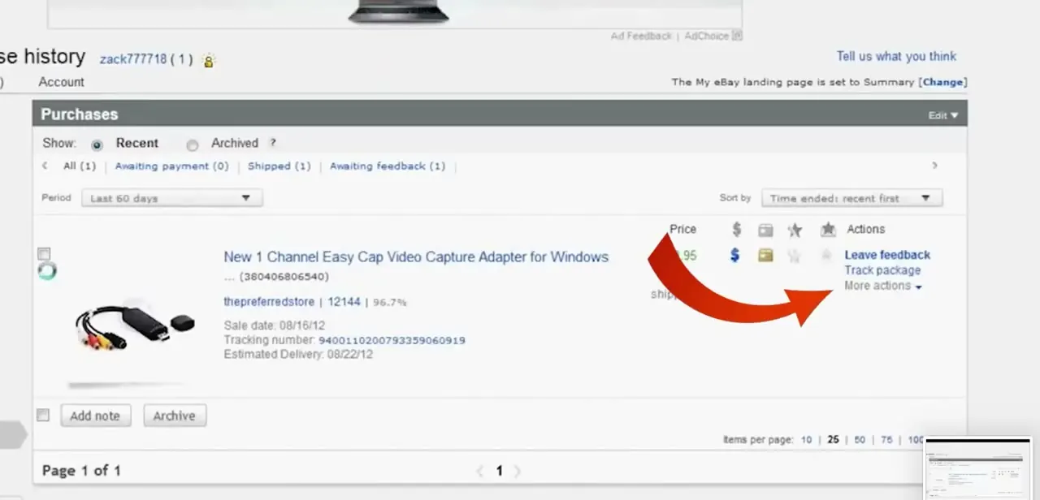1040x500 pixels.
Task: Show the All (1) filter
Action: (80, 166)
